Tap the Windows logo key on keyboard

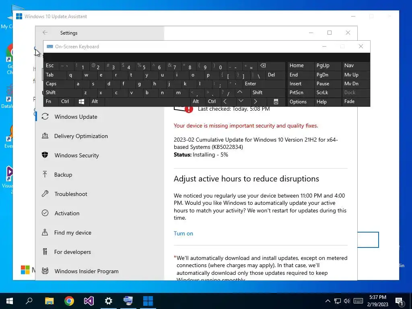point(81,101)
